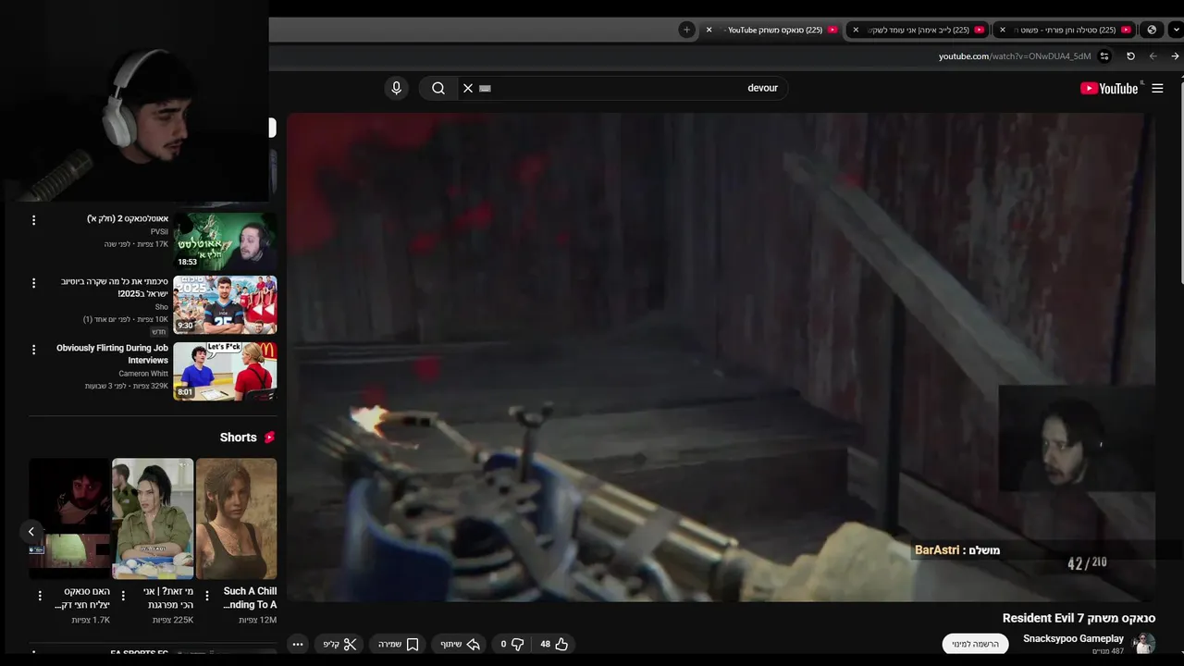Save the video with שמירה button
This screenshot has height=666, width=1184.
click(x=399, y=644)
